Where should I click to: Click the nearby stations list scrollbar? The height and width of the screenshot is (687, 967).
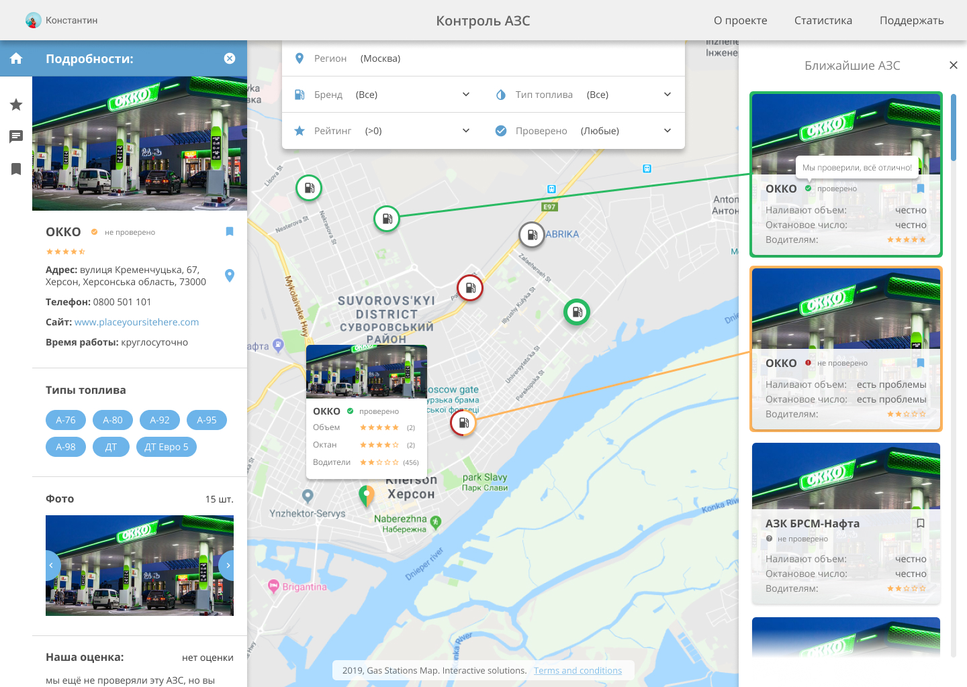[x=954, y=127]
